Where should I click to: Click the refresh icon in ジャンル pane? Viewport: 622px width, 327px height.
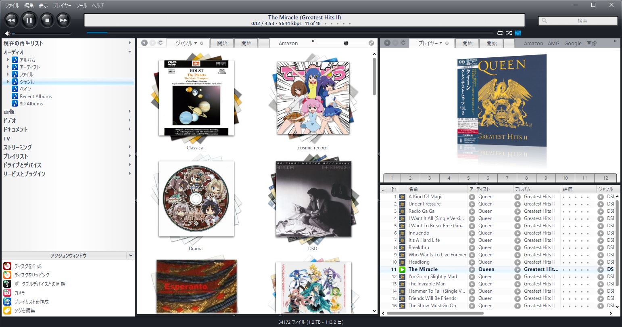pyautogui.click(x=161, y=43)
